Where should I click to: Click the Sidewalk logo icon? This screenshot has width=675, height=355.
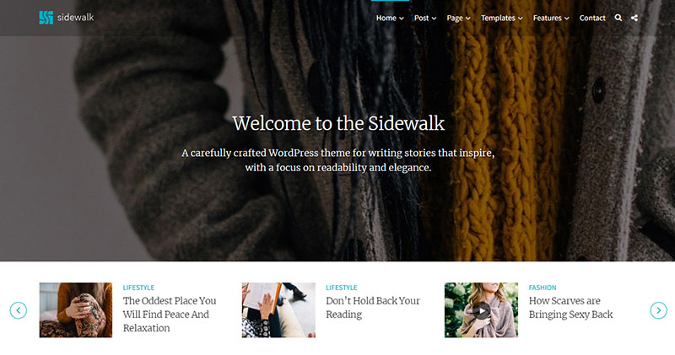pyautogui.click(x=46, y=18)
